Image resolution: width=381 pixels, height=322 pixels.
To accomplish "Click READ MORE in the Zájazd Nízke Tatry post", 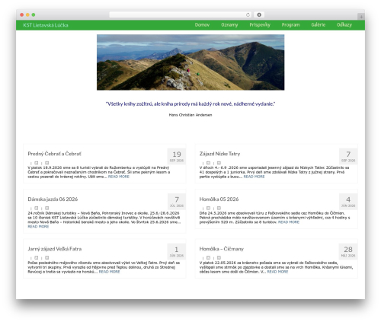I will click(254, 177).
